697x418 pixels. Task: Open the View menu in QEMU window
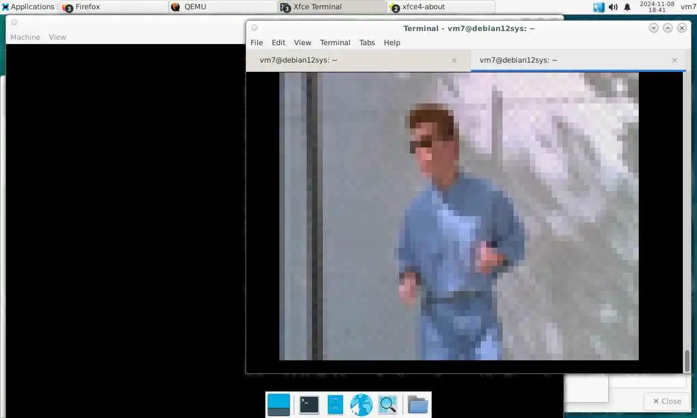57,37
